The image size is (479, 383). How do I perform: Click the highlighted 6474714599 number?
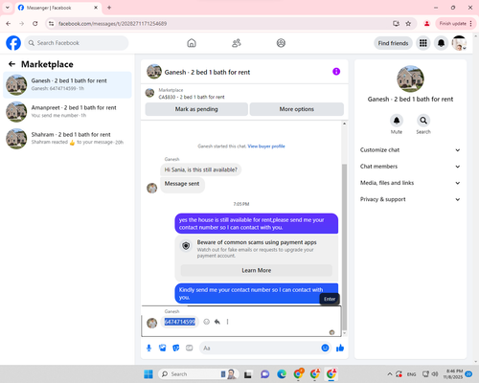point(180,322)
